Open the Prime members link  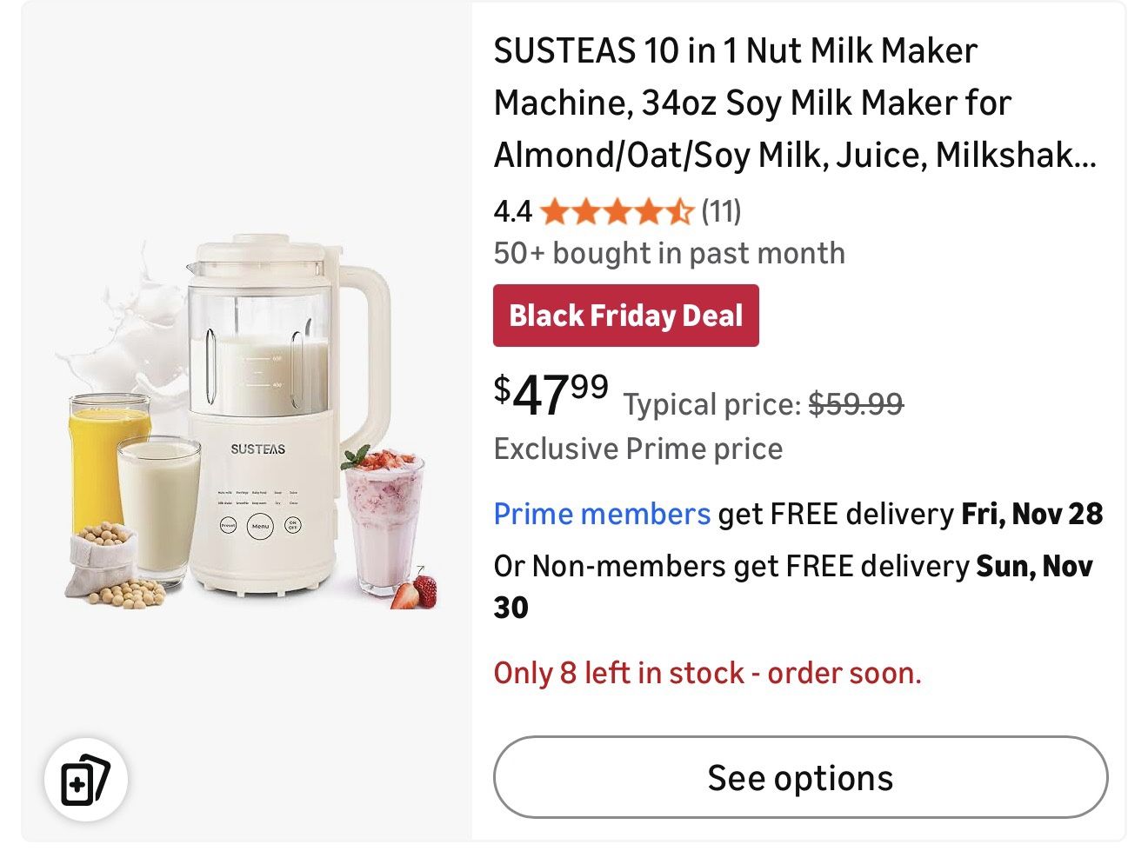coord(602,514)
